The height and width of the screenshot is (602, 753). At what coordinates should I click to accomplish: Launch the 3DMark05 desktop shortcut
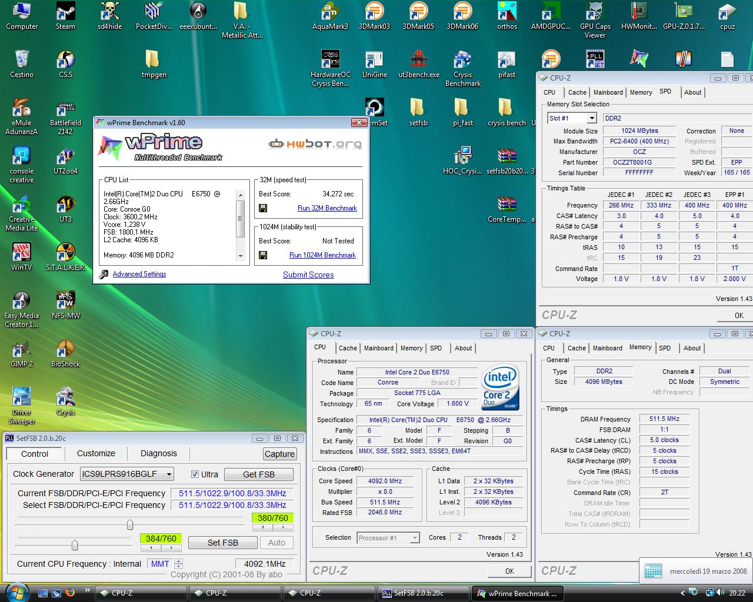[x=418, y=16]
